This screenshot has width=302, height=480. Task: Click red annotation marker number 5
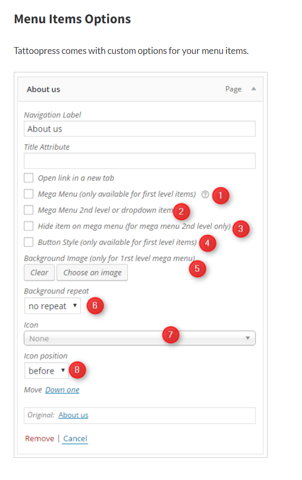[x=197, y=269]
